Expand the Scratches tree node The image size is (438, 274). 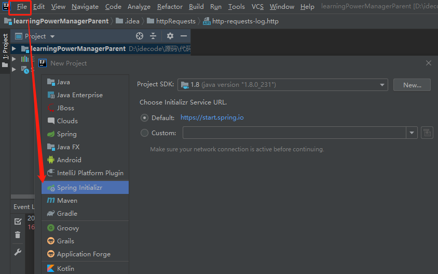tap(13, 69)
